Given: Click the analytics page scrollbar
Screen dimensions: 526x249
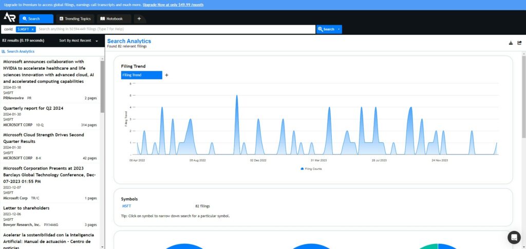Looking at the screenshot, I should coord(523,97).
